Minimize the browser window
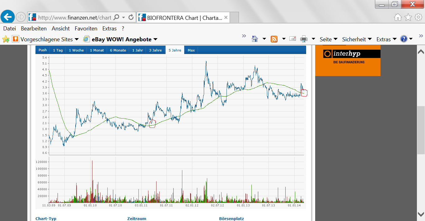 tap(382, 4)
